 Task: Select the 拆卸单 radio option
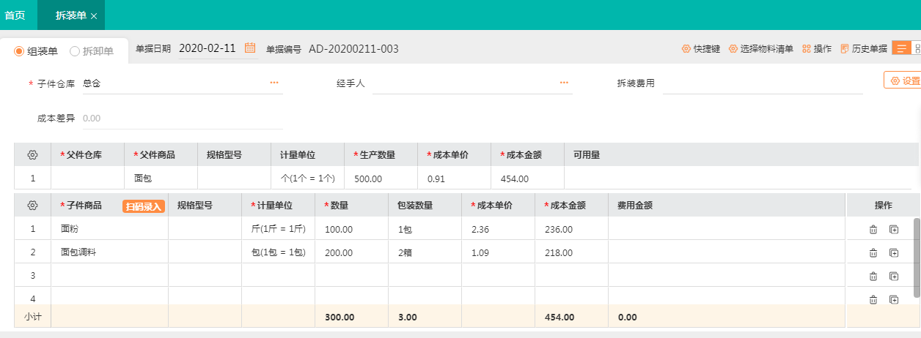click(x=92, y=51)
